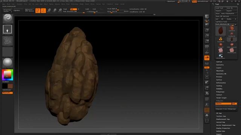Open the empty texture selector slot

pyautogui.click(x=8, y=52)
